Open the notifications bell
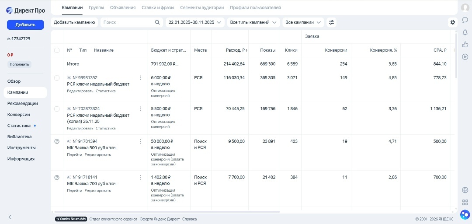 pos(465,32)
